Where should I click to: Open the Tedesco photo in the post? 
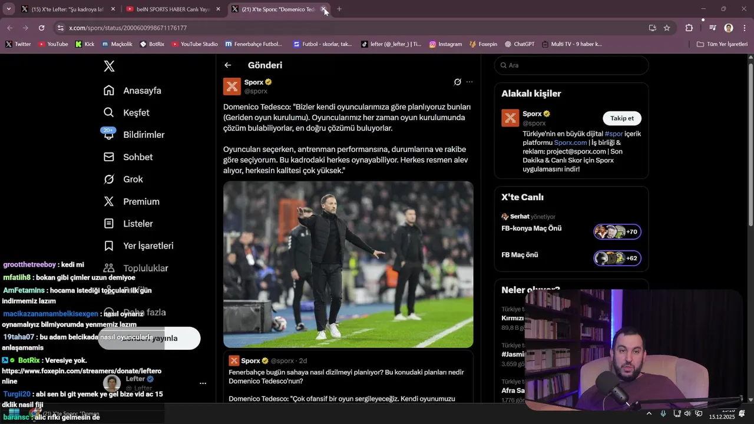coord(348,264)
